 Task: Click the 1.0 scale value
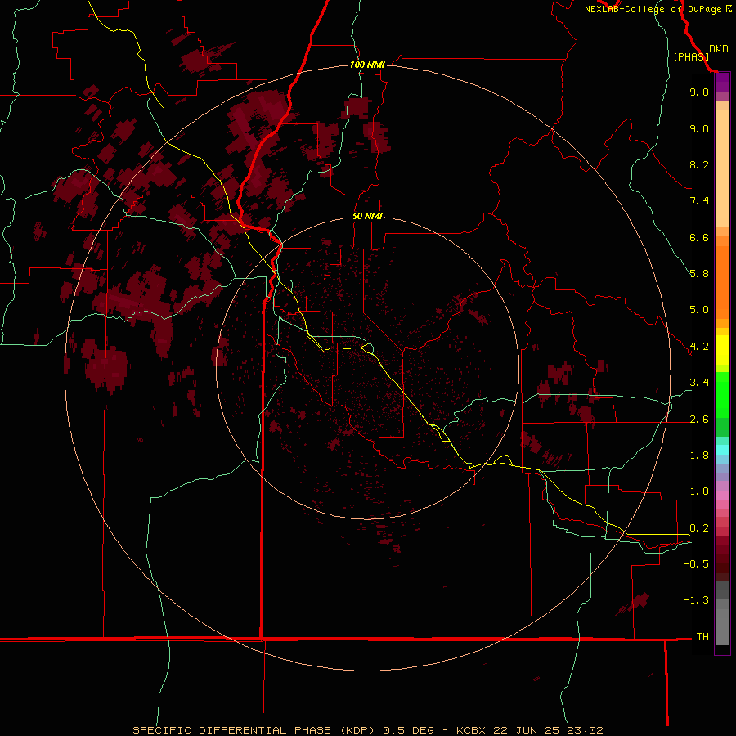699,491
